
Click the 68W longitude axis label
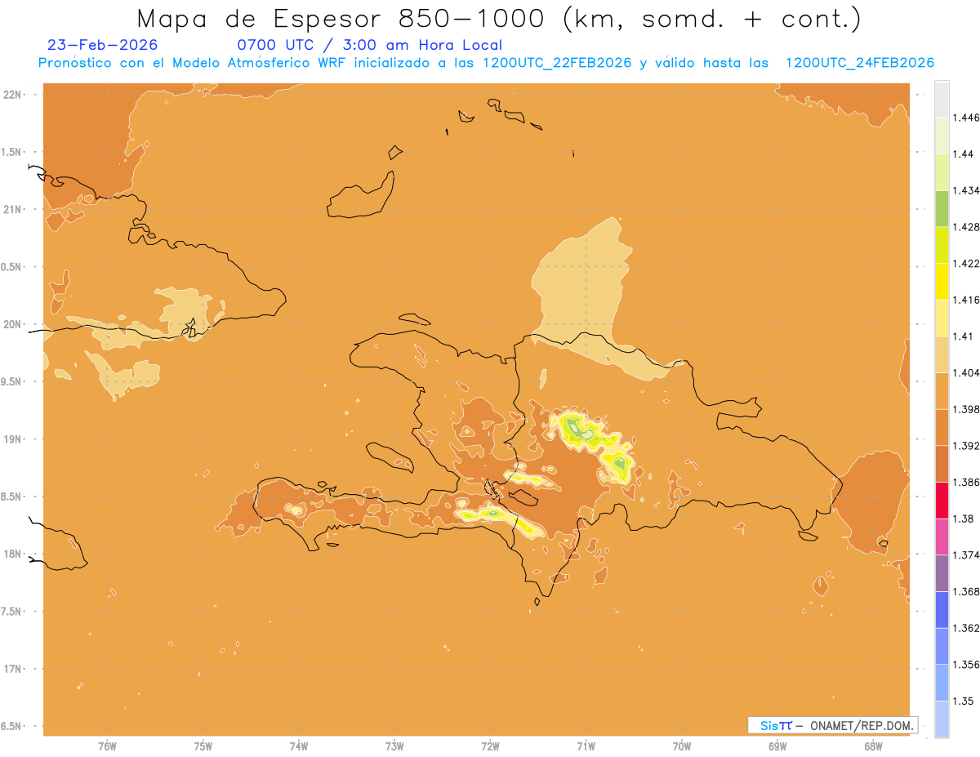pyautogui.click(x=873, y=746)
